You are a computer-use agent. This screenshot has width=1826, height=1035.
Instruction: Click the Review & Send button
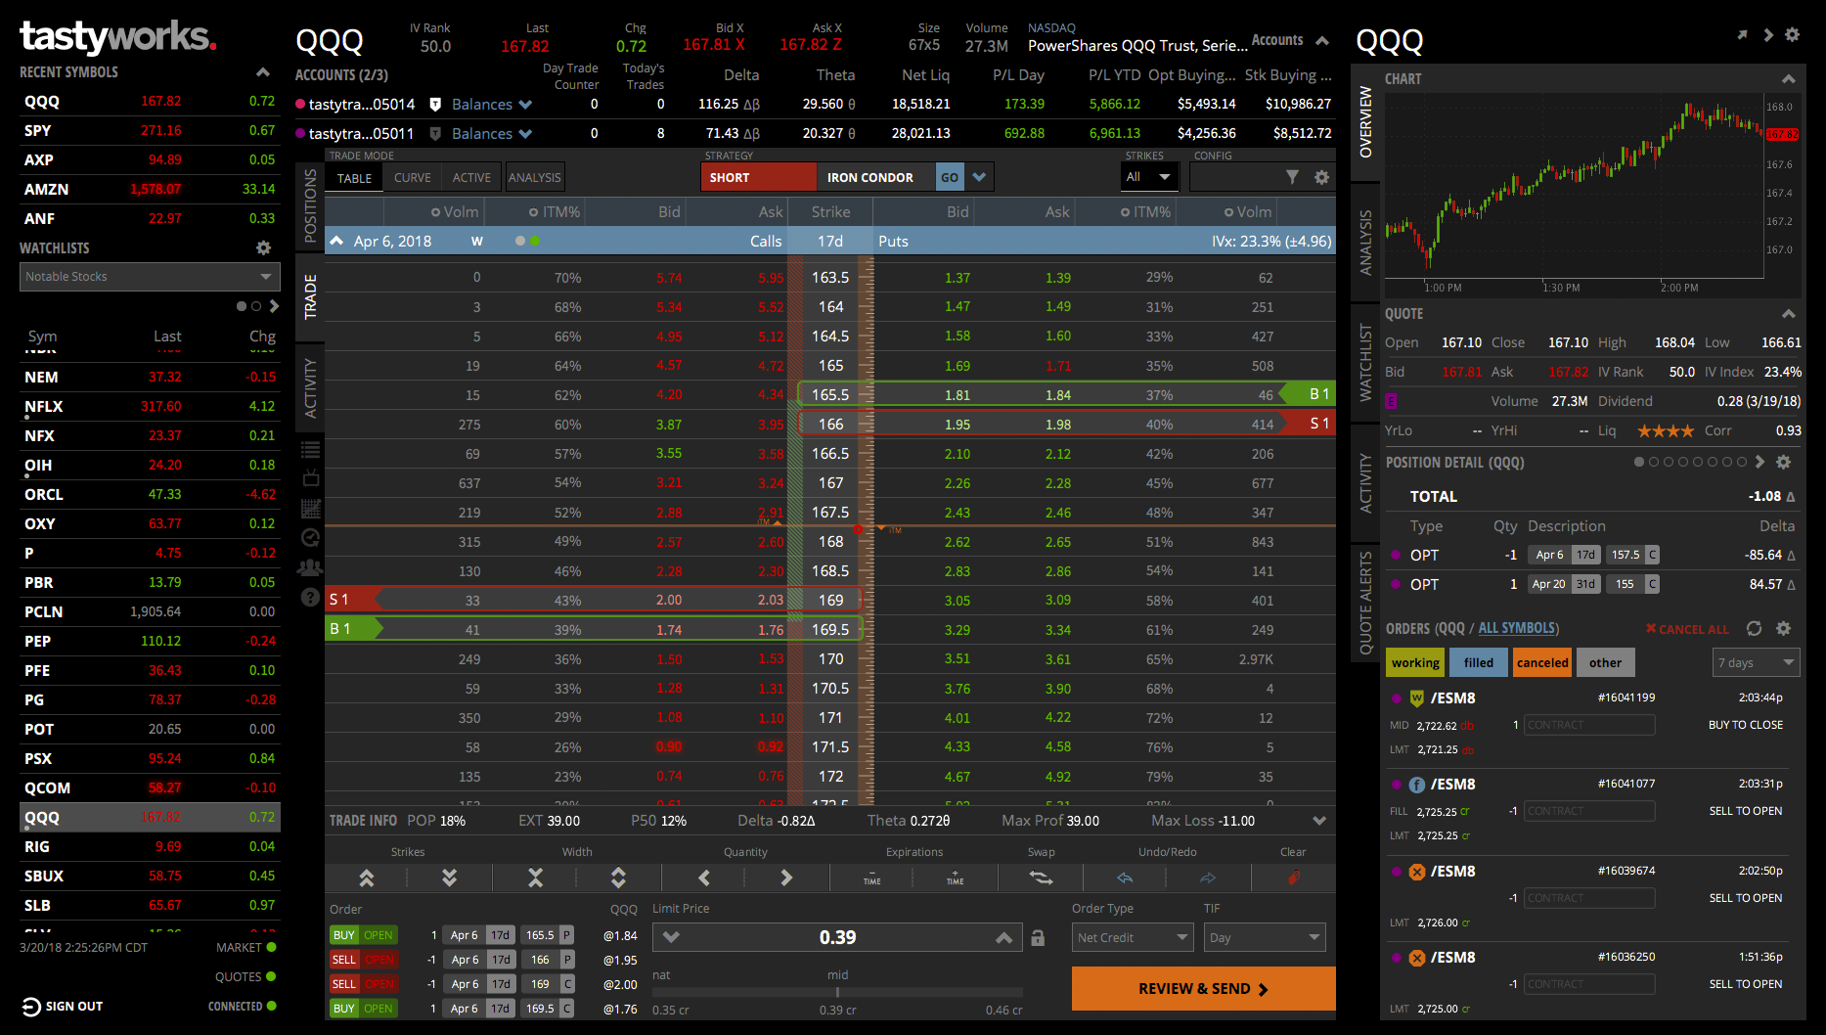[x=1203, y=988]
